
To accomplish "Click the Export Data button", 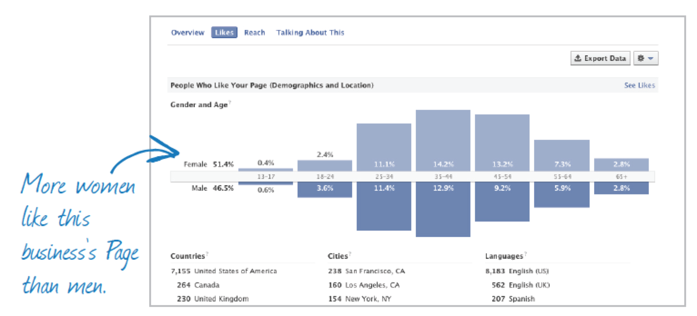I will [x=601, y=59].
